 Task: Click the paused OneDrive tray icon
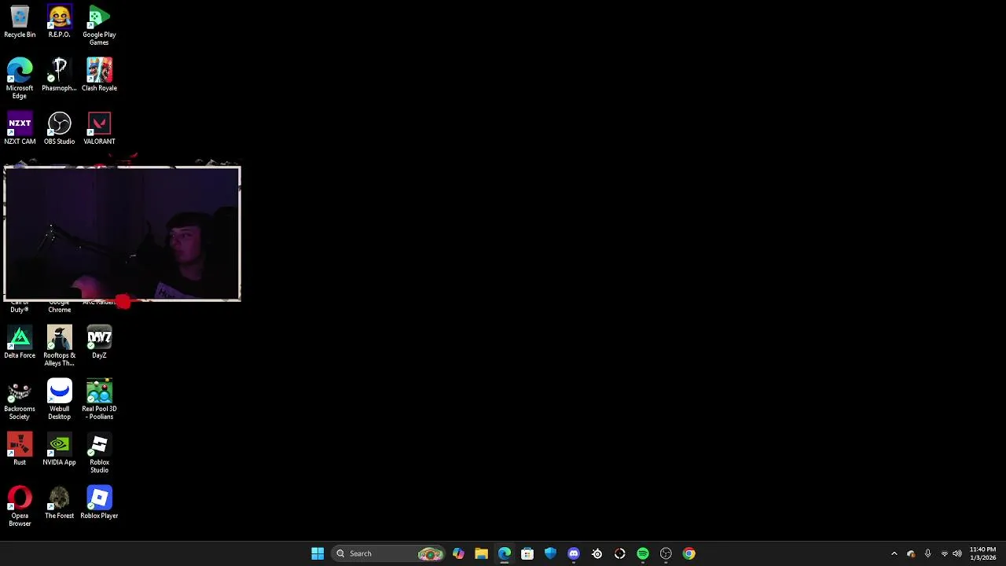911,553
